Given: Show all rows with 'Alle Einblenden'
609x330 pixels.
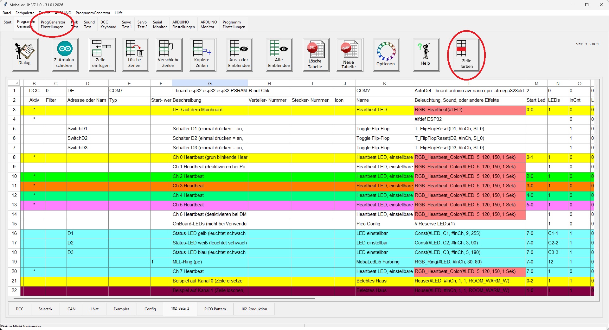Looking at the screenshot, I should [279, 54].
